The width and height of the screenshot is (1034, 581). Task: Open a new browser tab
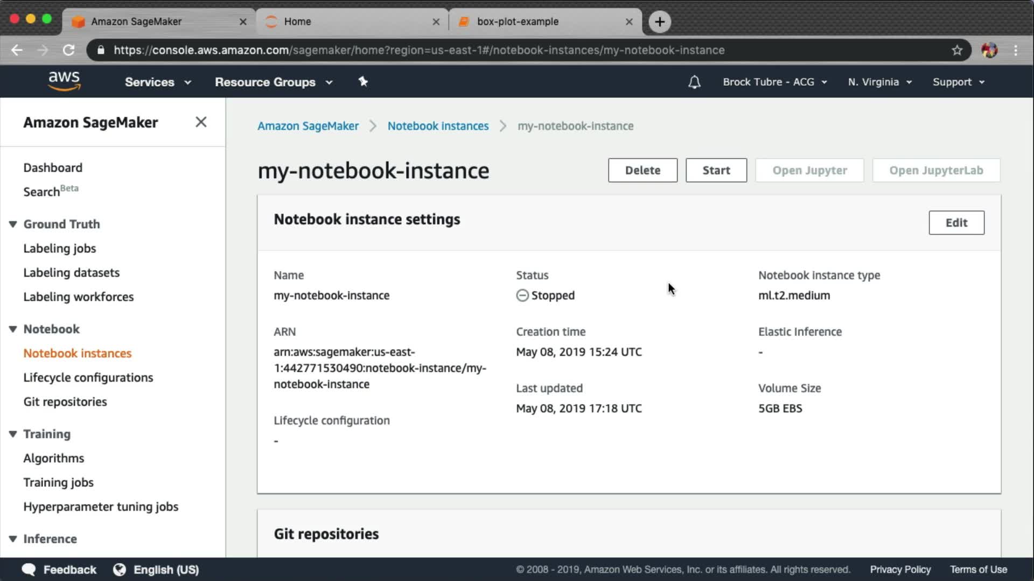[x=659, y=22]
